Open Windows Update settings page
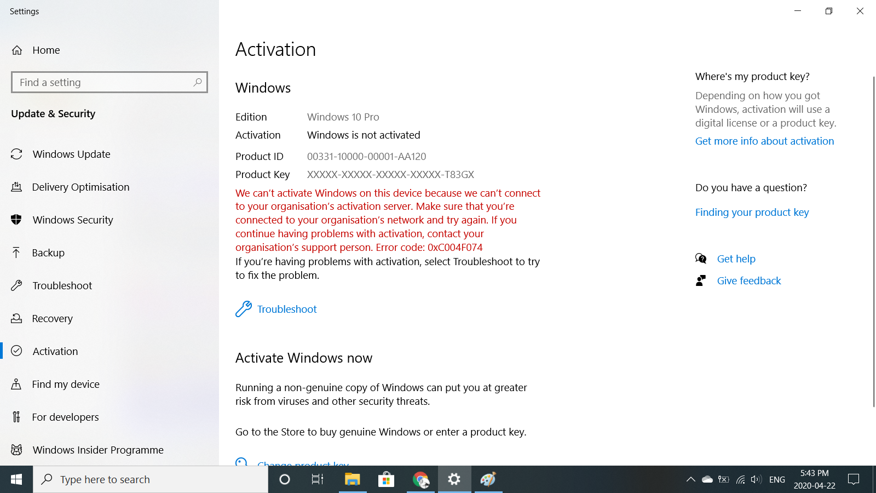Screen dimensions: 876x493 tap(109, 154)
